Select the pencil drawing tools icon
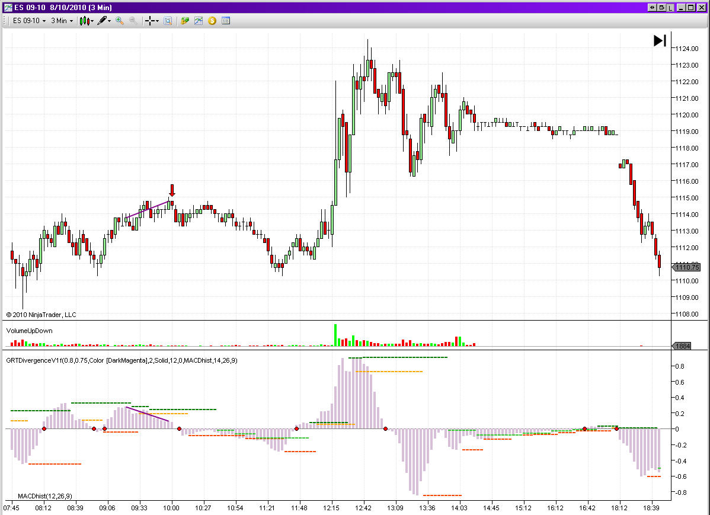Screen dimensions: 710x515 coord(102,21)
